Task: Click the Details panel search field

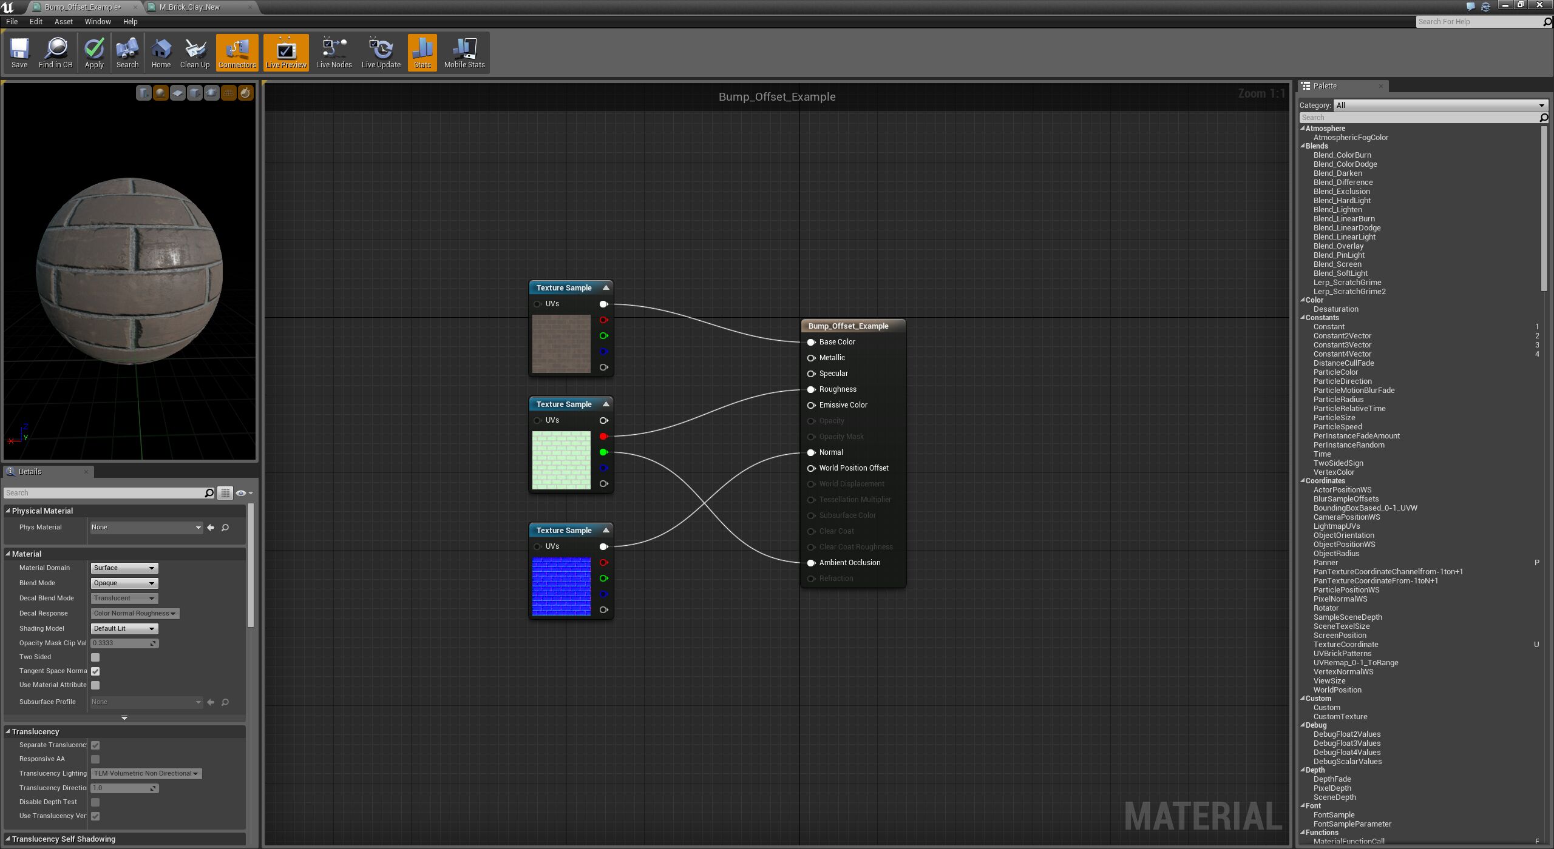Action: [x=103, y=493]
